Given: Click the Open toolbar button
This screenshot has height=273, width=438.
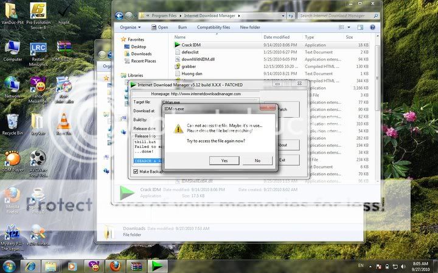Looking at the screenshot, I should pyautogui.click(x=160, y=27).
